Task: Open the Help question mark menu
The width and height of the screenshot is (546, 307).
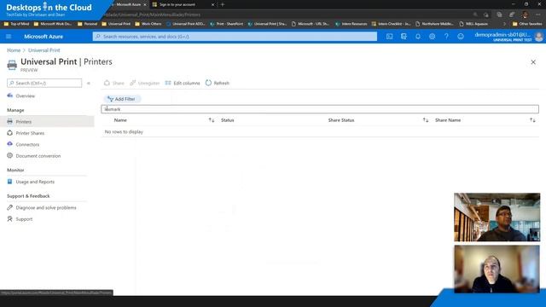Action: (x=446, y=37)
